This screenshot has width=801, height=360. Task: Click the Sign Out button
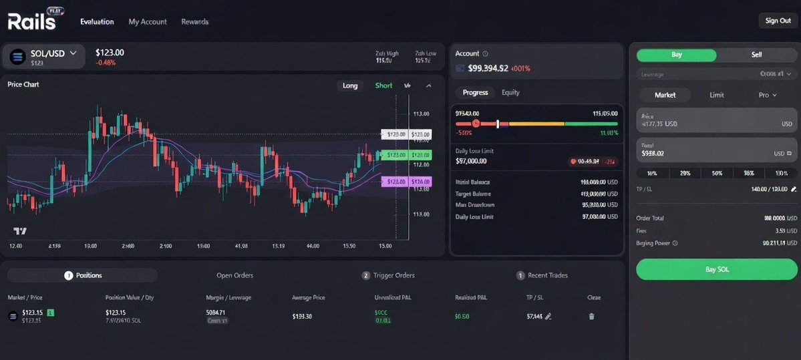click(x=778, y=21)
